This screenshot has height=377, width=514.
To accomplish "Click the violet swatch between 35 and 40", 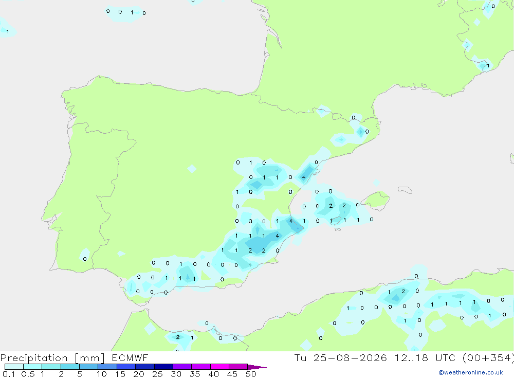I will (x=201, y=367).
